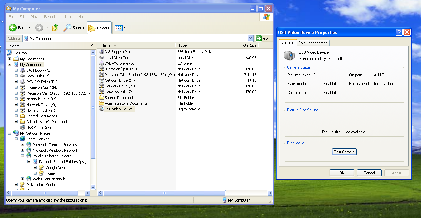This screenshot has height=218, width=421.
Task: Collapse Entire Network tree node
Action: tap(16, 139)
